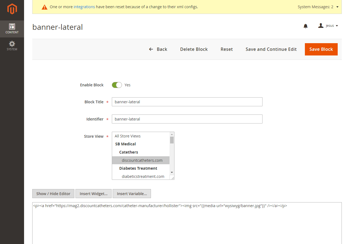350x244 pixels.
Task: Select All Store Views option
Action: pos(128,136)
